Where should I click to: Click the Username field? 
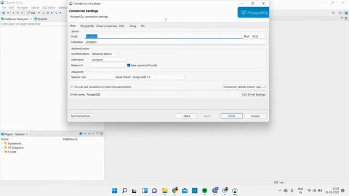(109, 59)
